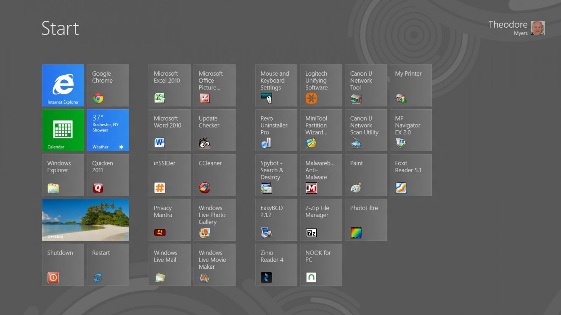
Task: Open MiniTool Partition Wizard tile
Action: tap(321, 130)
